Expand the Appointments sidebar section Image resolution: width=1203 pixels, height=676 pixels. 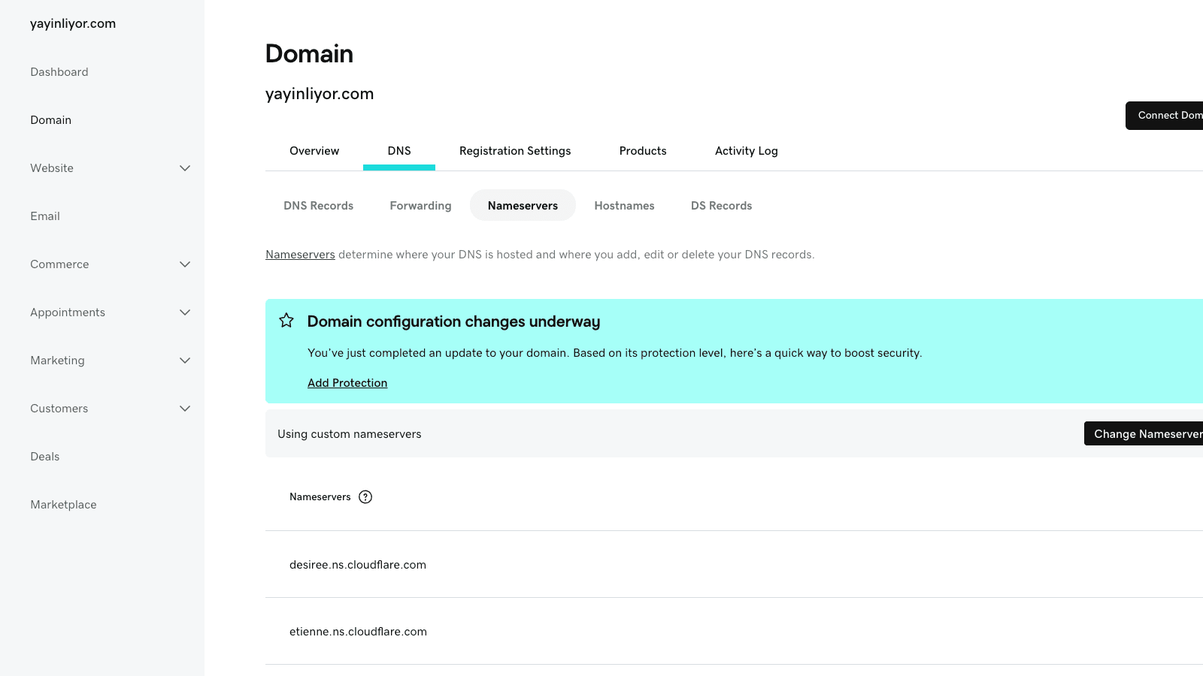tap(185, 312)
